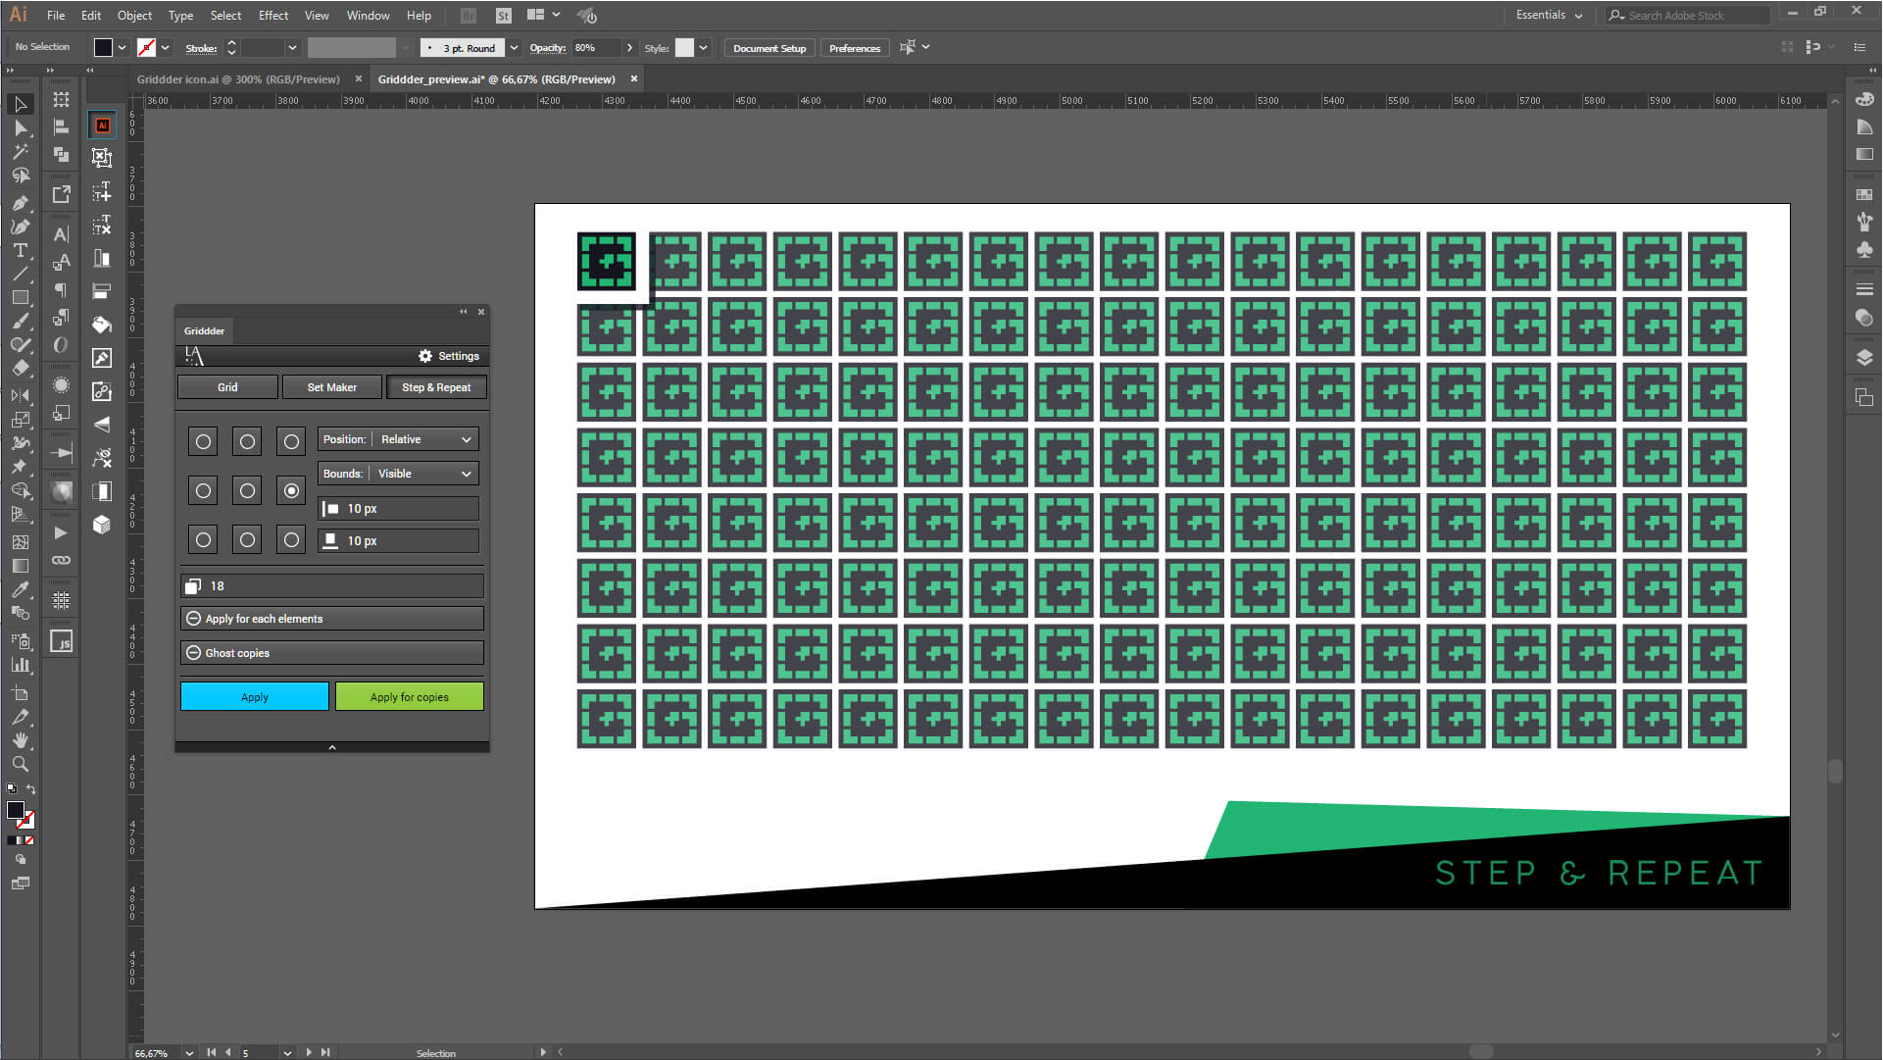Open the Layers panel icon
The height and width of the screenshot is (1060, 1883).
click(1864, 357)
